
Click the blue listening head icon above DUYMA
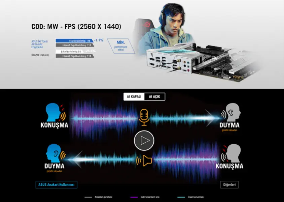click(53, 153)
